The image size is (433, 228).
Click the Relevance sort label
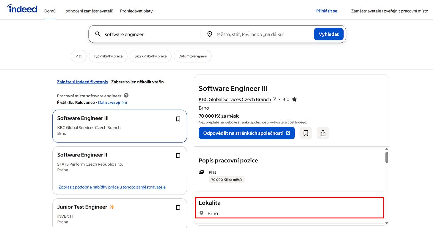click(x=85, y=102)
